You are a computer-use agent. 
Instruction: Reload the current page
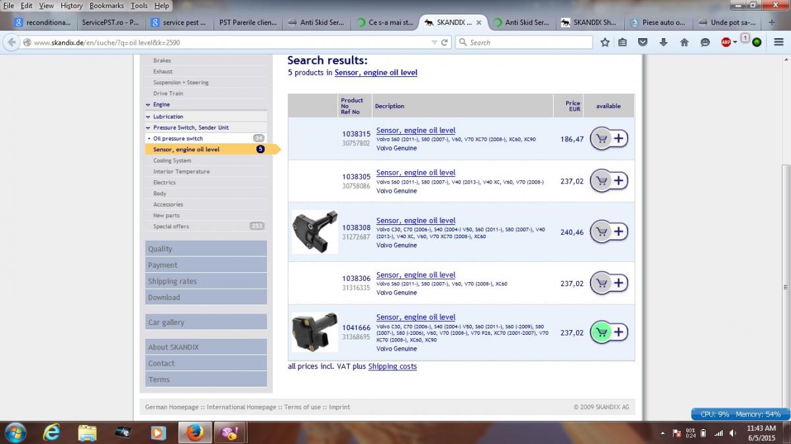point(445,42)
